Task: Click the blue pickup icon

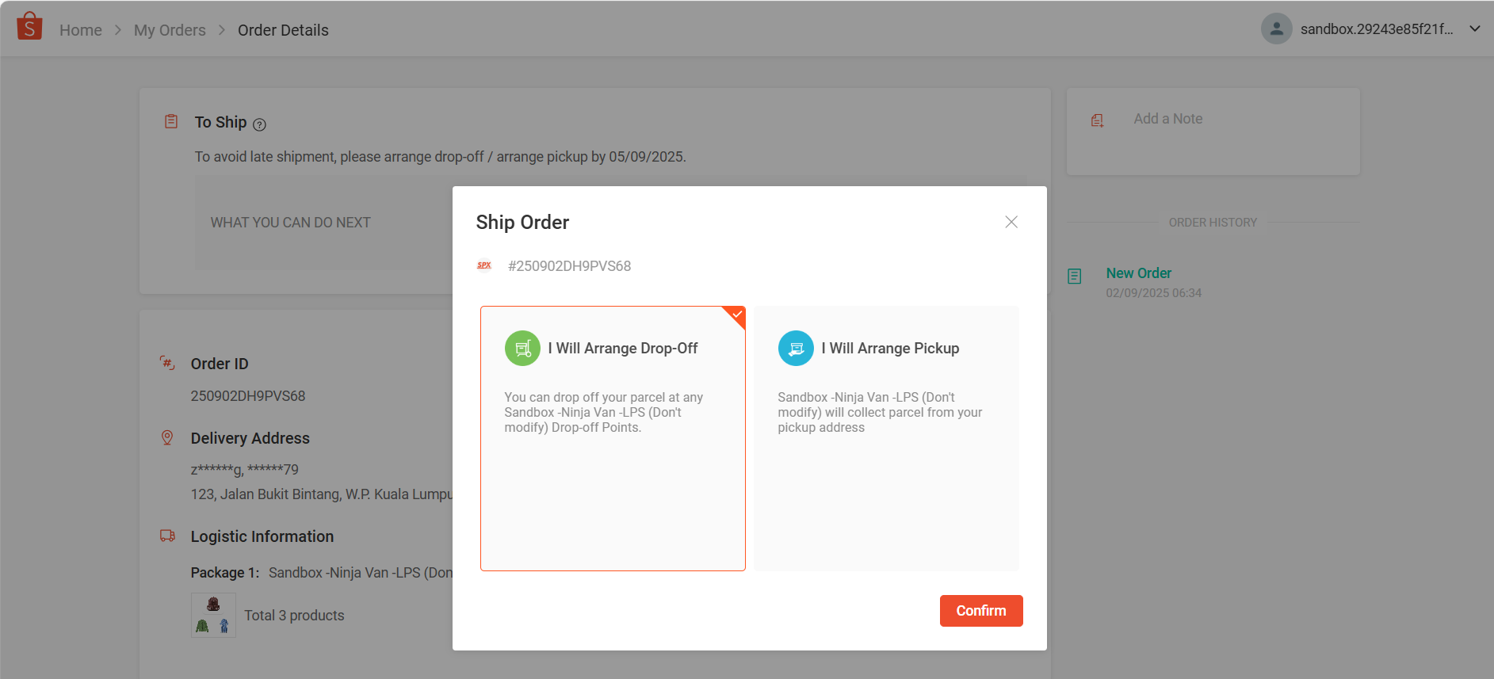Action: click(x=796, y=348)
